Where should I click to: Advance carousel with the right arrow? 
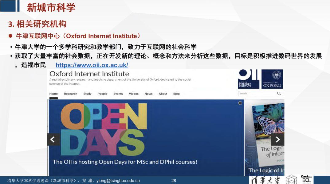(x=278, y=140)
